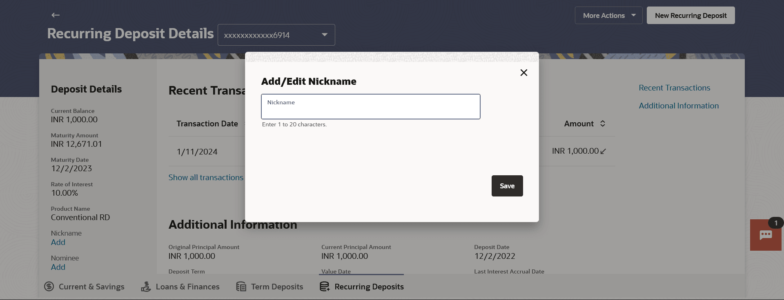Click the Recurring Deposits coins icon
The width and height of the screenshot is (784, 300).
tap(325, 287)
